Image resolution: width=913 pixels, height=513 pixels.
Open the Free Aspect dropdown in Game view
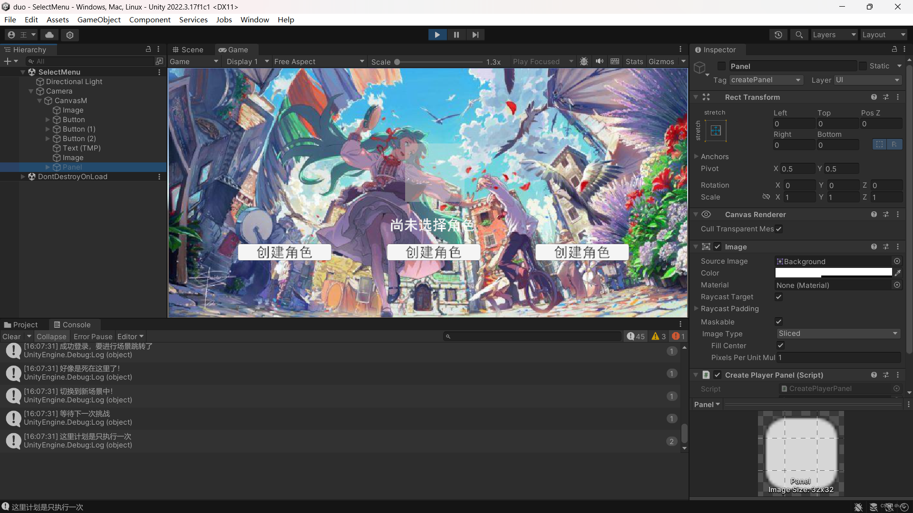coord(318,61)
